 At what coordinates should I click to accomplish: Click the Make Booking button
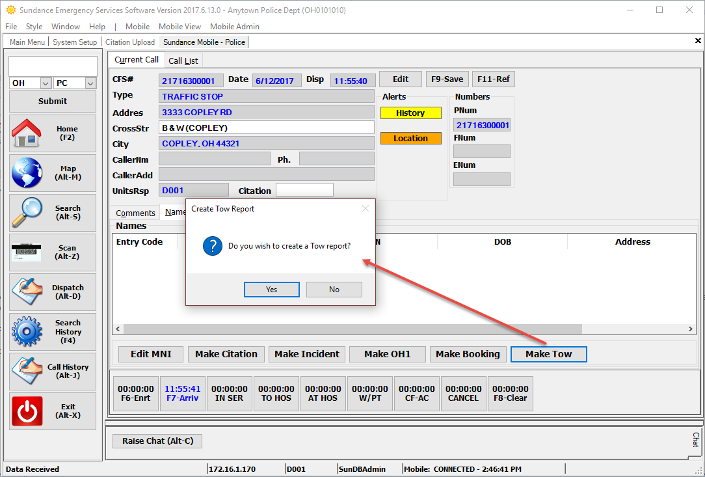point(468,354)
